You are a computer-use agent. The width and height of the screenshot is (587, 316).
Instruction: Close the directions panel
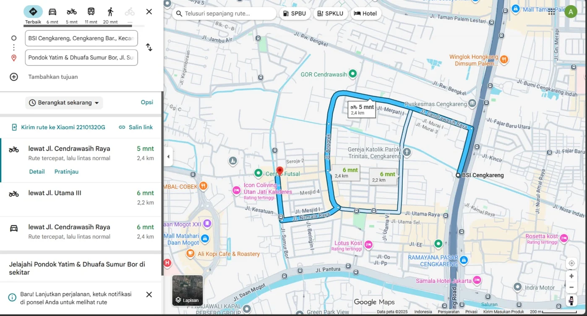click(149, 12)
